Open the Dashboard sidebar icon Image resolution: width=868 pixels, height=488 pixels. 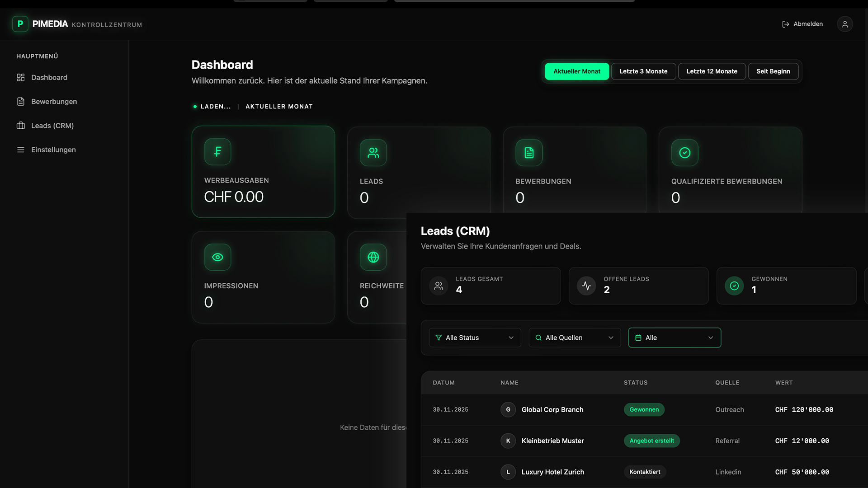(x=20, y=77)
